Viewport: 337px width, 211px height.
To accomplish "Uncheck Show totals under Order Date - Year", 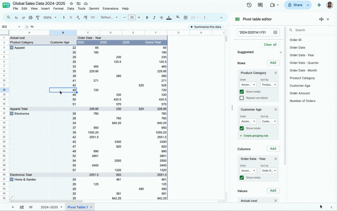I will [242, 178].
